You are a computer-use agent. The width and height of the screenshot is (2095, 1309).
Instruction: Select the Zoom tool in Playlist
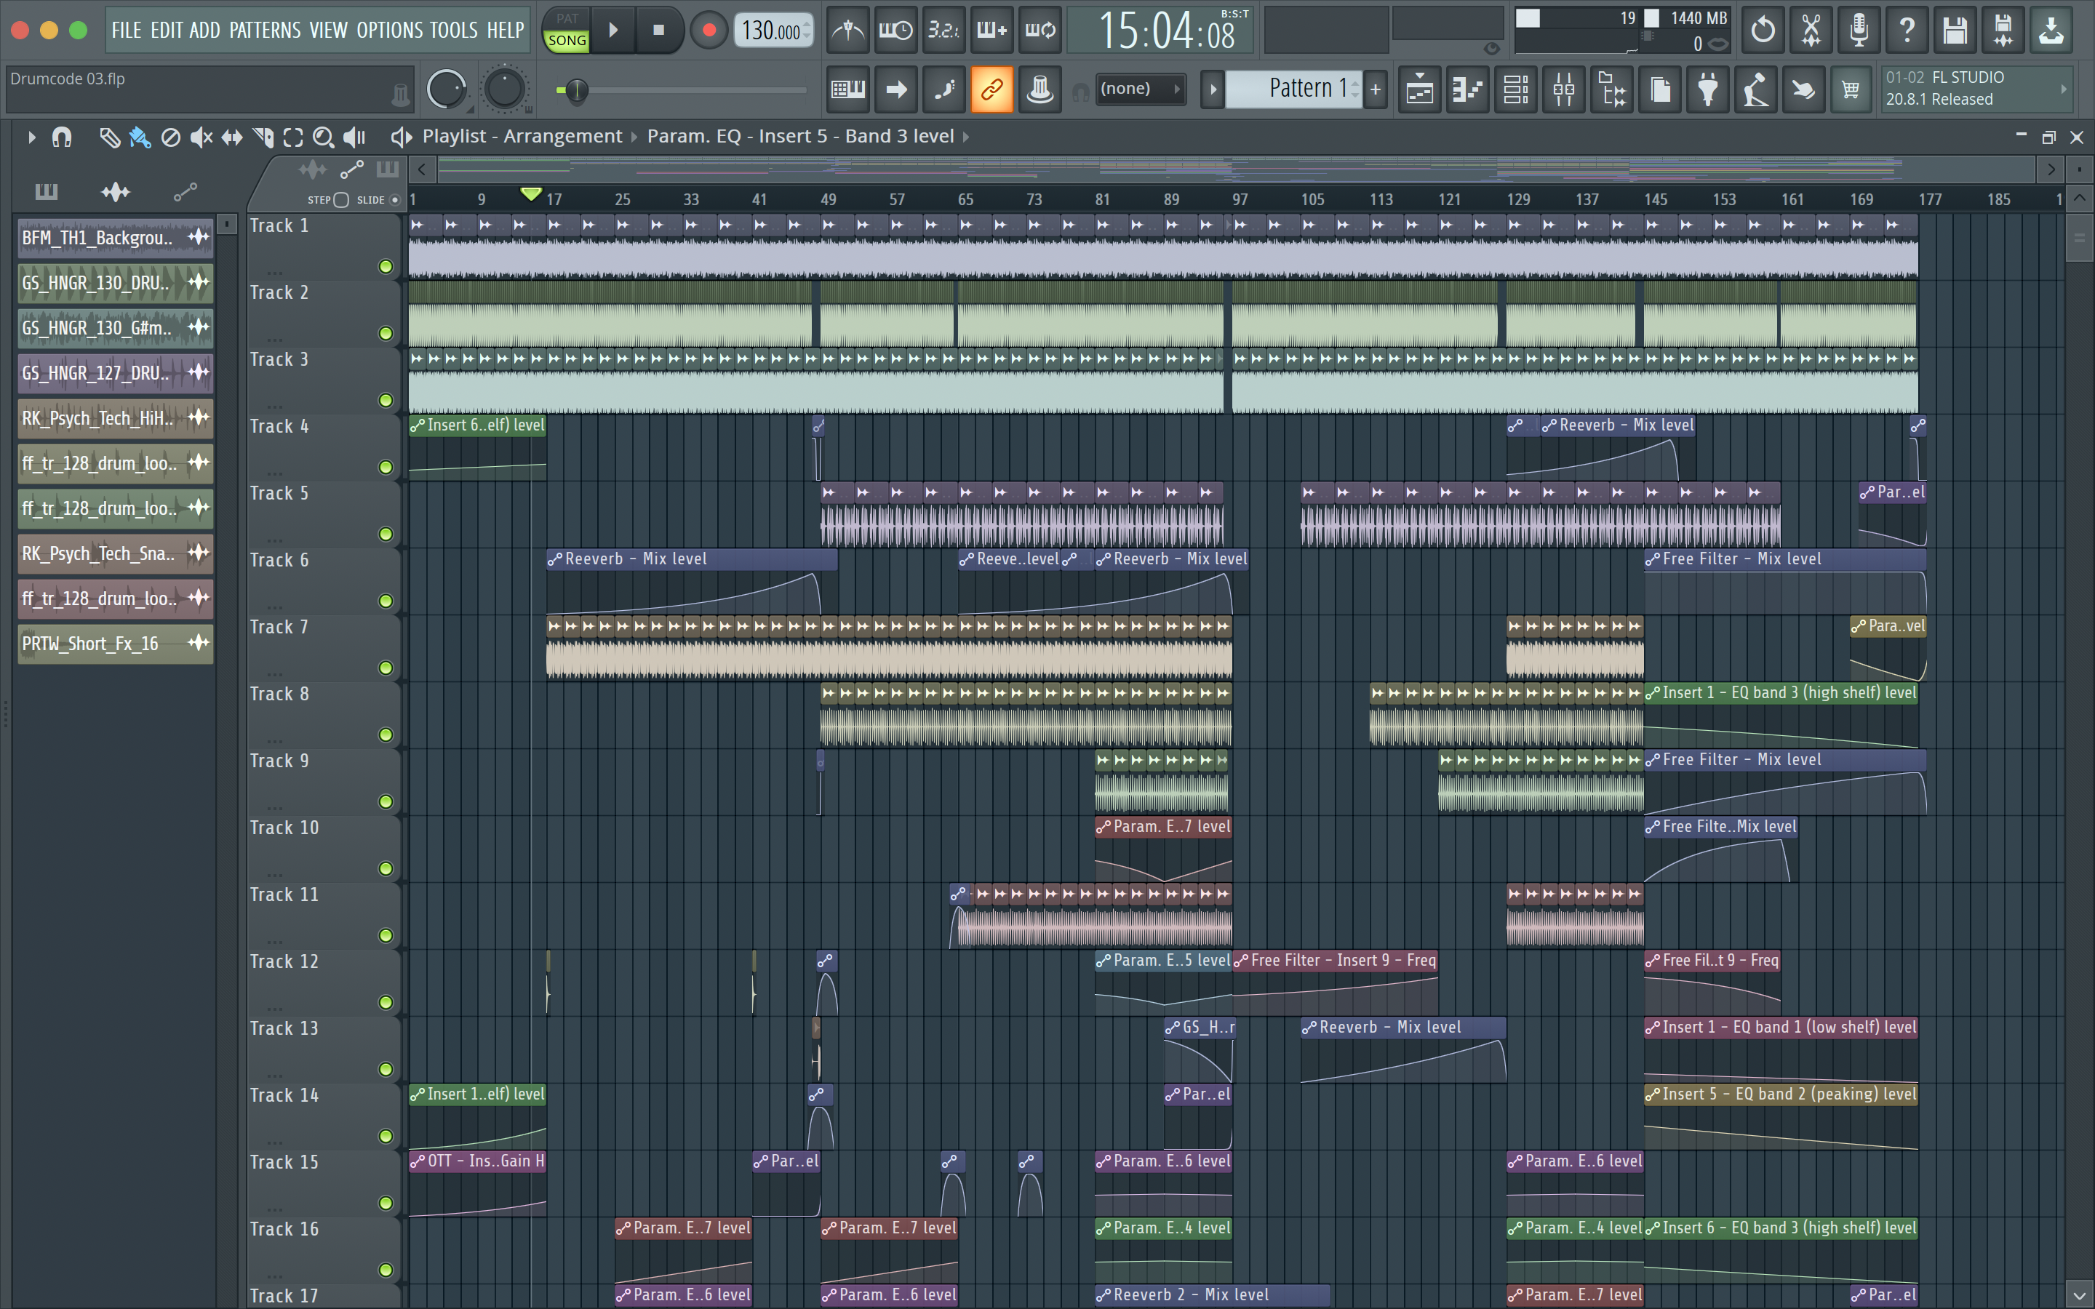tap(324, 137)
